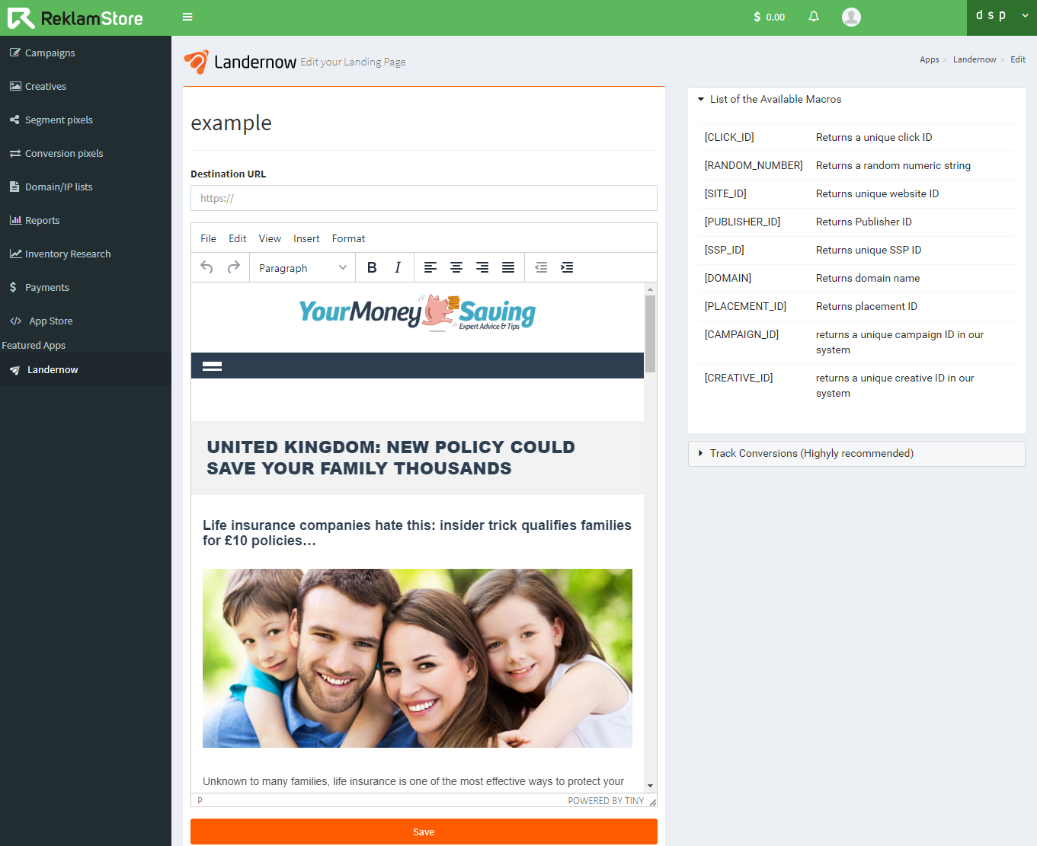Open the editor File menu
The image size is (1037, 846).
pyautogui.click(x=208, y=238)
